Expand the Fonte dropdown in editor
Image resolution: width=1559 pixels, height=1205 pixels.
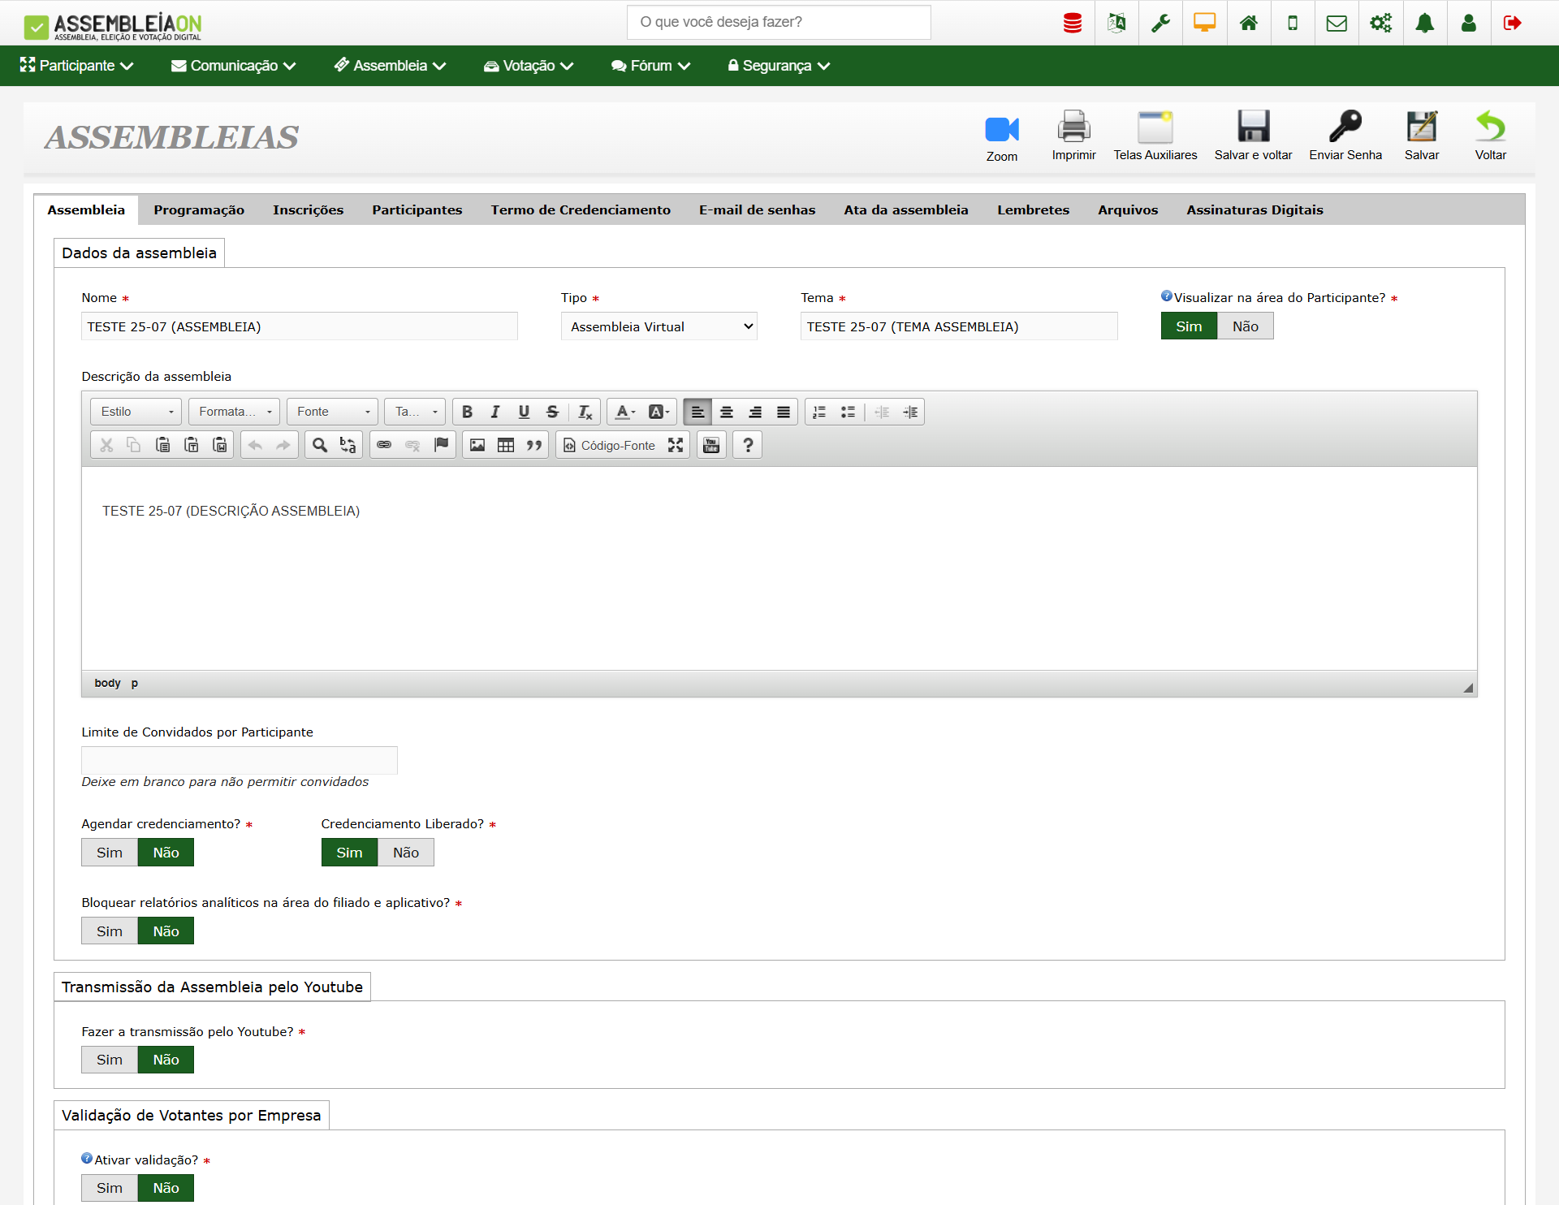pyautogui.click(x=332, y=412)
